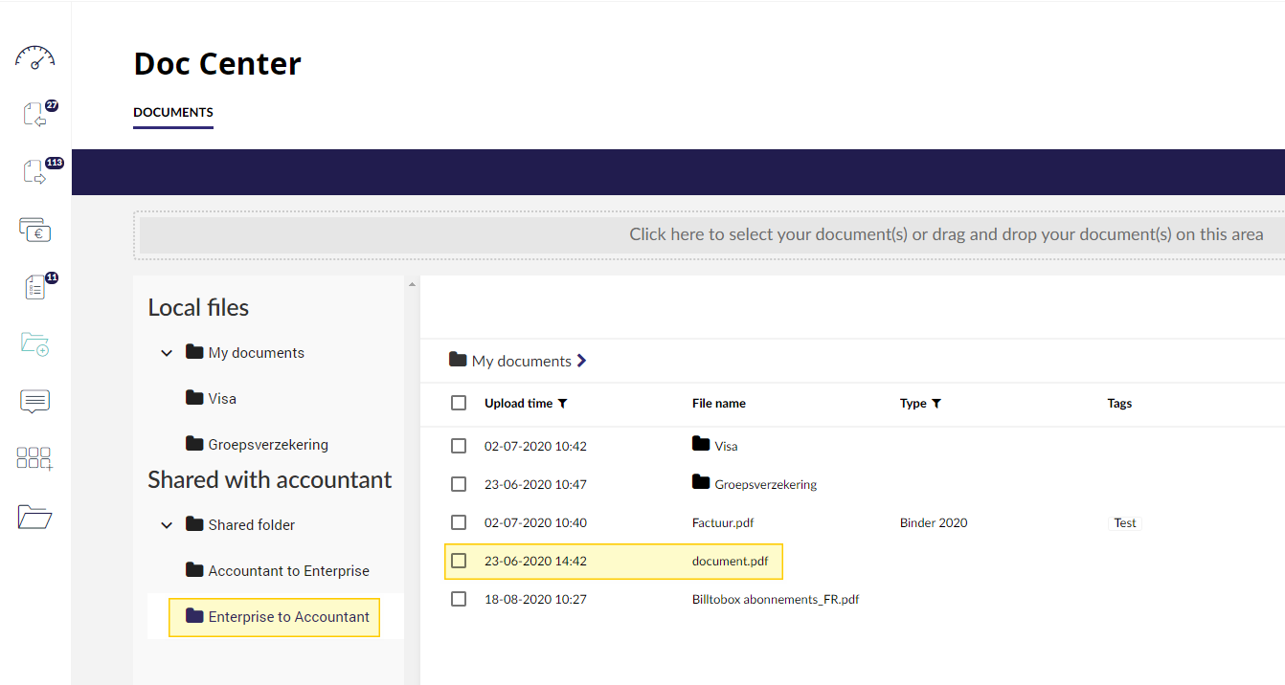Click the Type column header
1285x685 pixels.
pos(913,404)
